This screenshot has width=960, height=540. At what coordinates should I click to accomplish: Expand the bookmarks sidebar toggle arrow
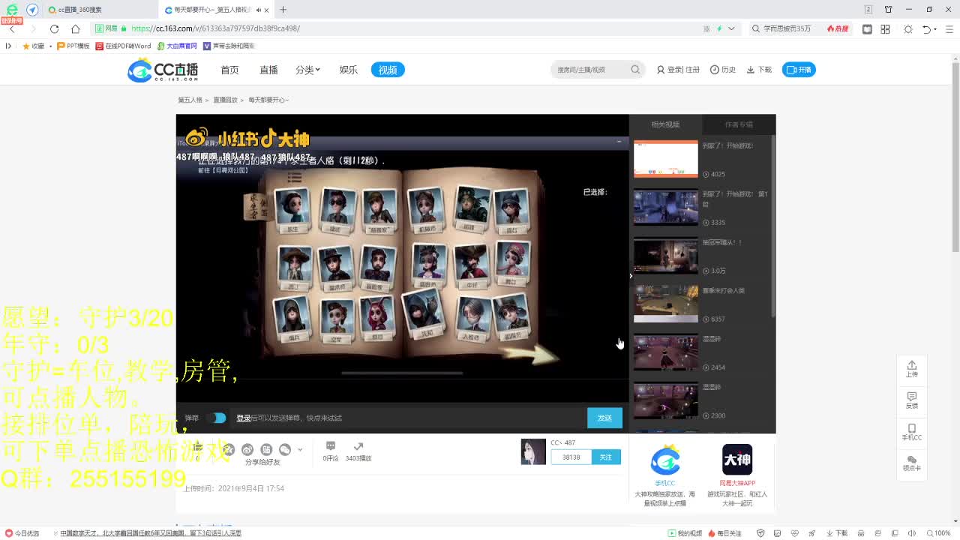8,46
